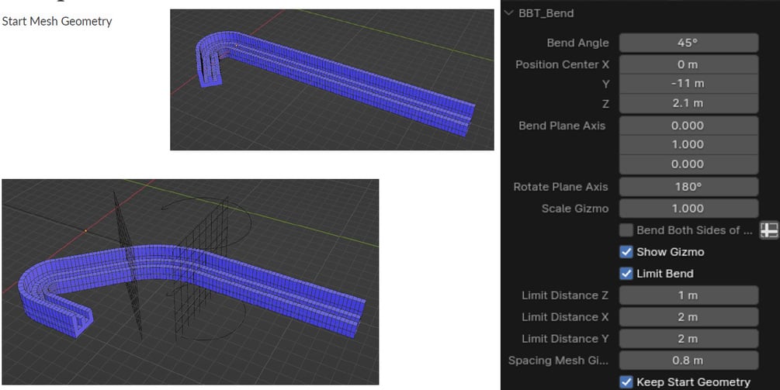The image size is (780, 390).
Task: Click the Rotate Plane Axis 180° field
Action: click(x=688, y=187)
